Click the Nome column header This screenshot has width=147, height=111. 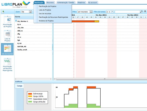(17, 17)
